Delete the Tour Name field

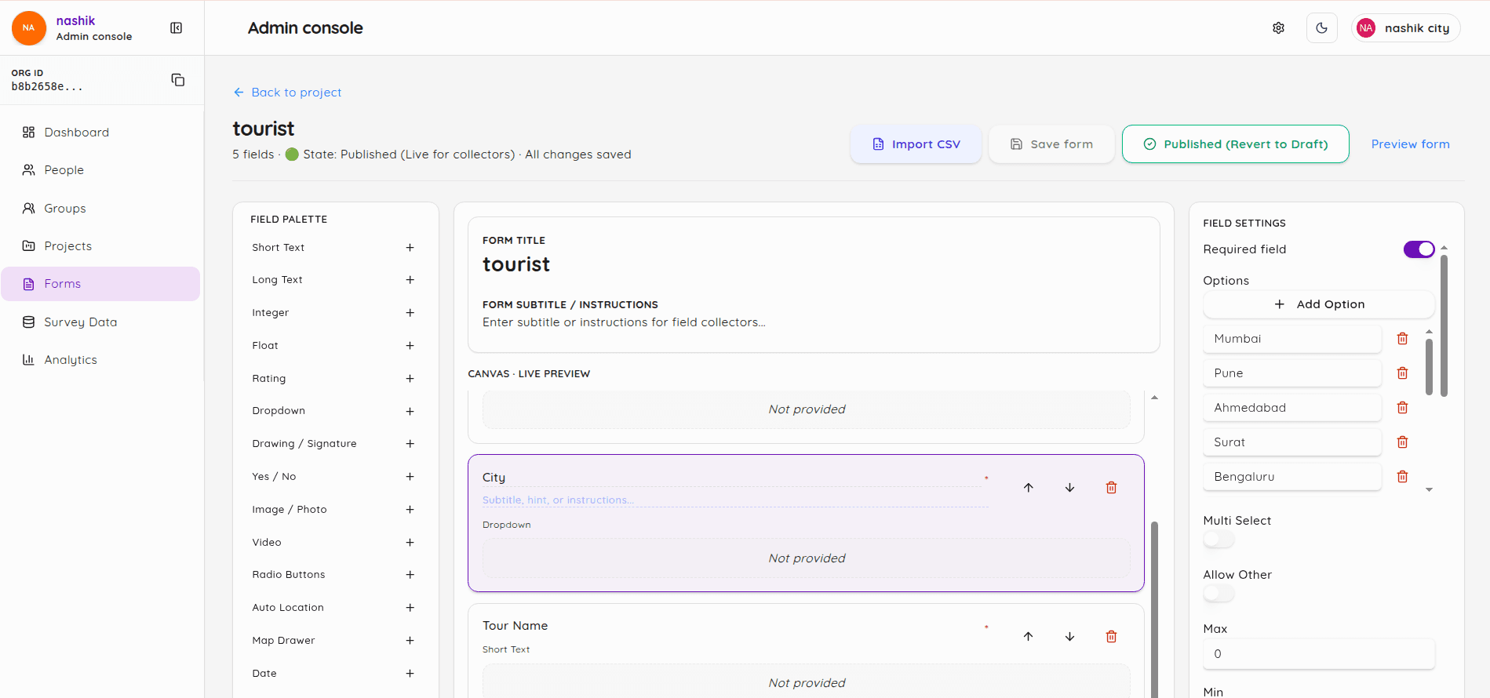(x=1111, y=637)
